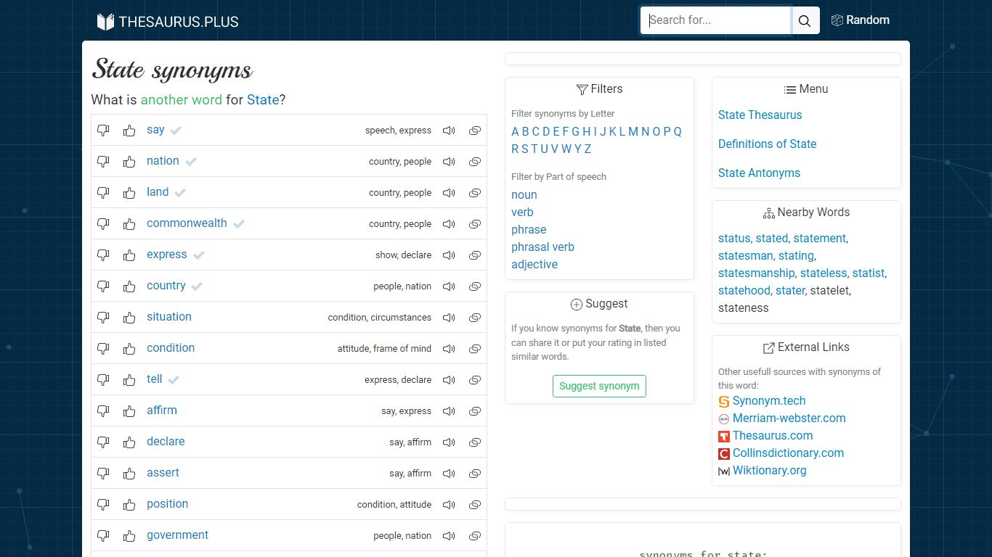Open the synonym 'situation' word link

(169, 317)
